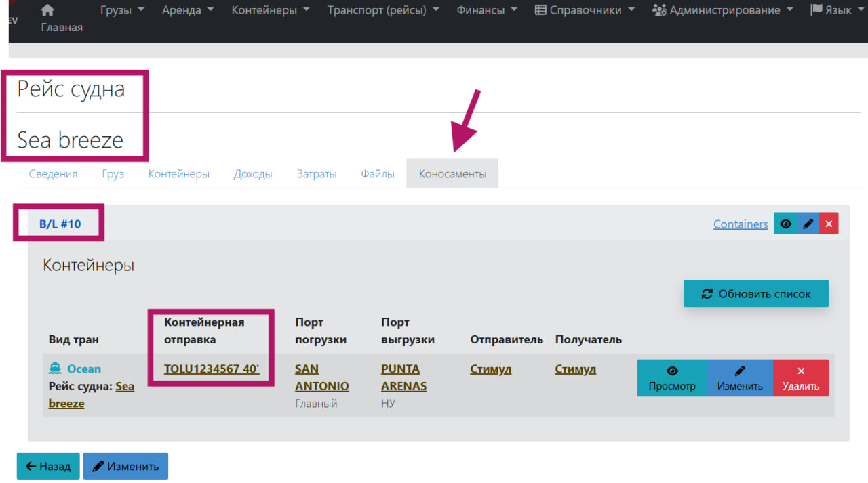
Task: Expand the Грузы dropdown menu
Action: (x=122, y=10)
